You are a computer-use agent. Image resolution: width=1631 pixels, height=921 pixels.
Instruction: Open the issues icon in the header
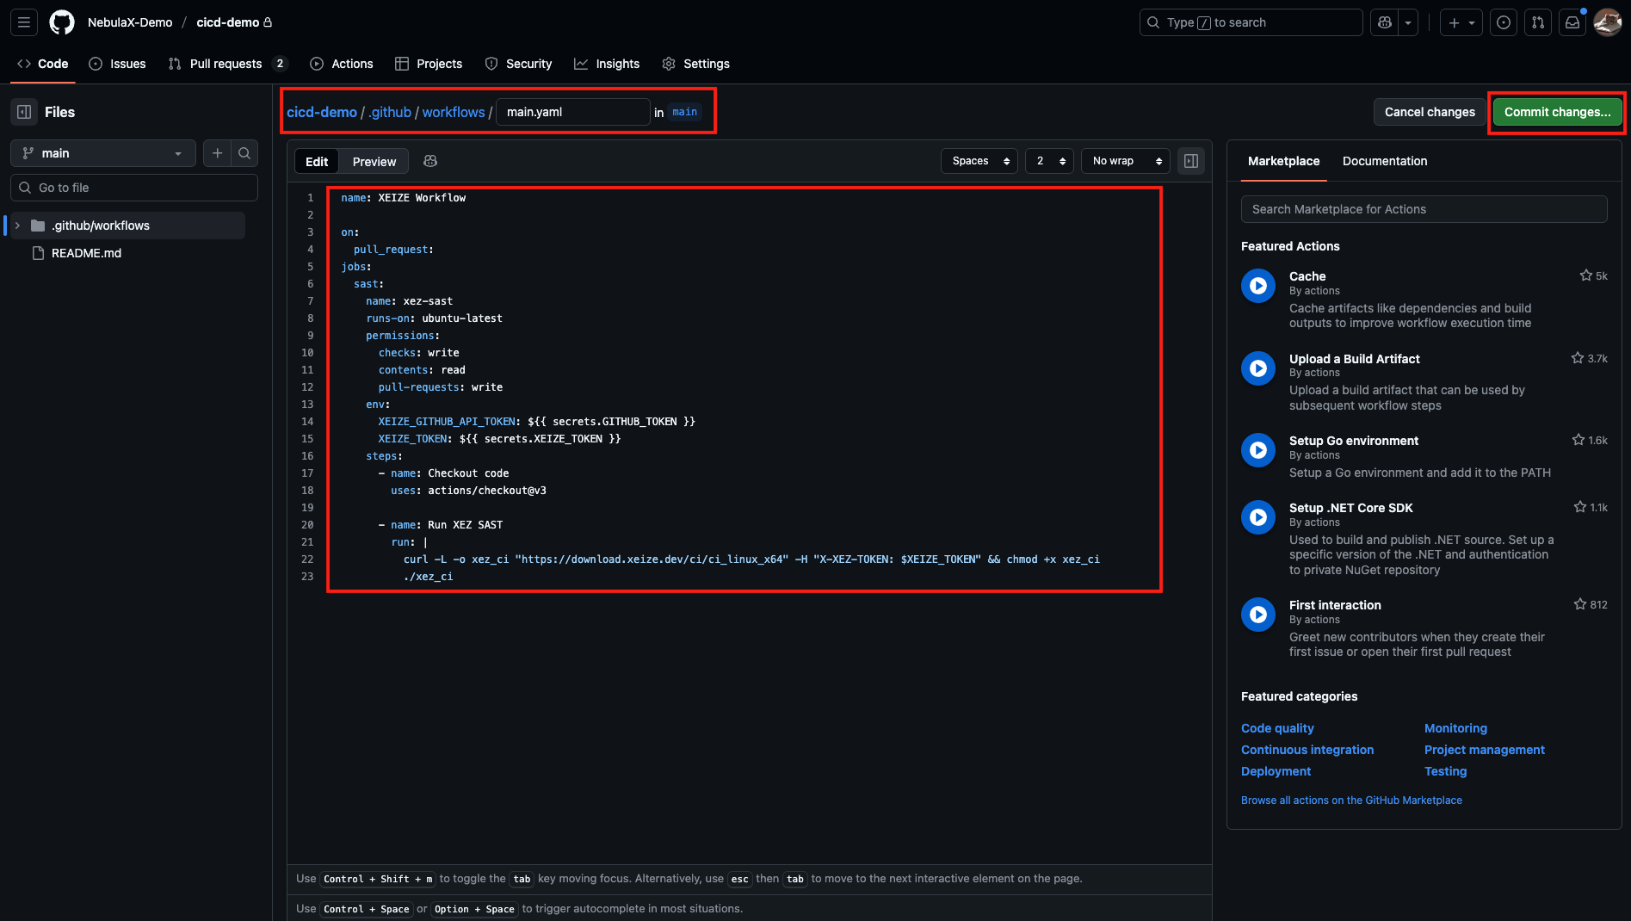[1504, 22]
